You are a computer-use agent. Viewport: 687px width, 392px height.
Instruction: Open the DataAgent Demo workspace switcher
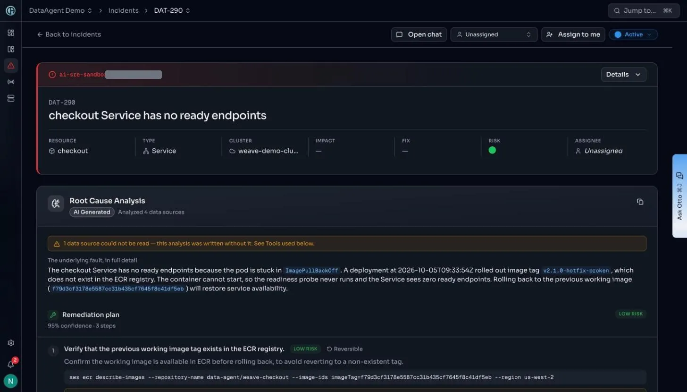(61, 10)
